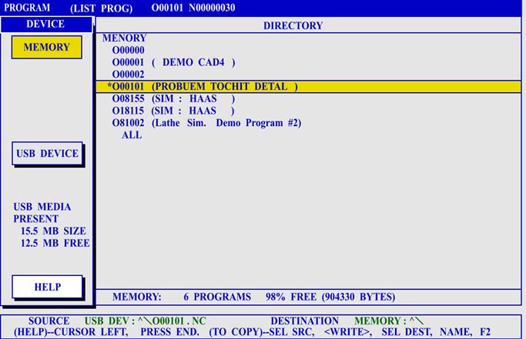Image resolution: width=526 pixels, height=339 pixels.
Task: Select program O00002 in the list
Action: 128,75
